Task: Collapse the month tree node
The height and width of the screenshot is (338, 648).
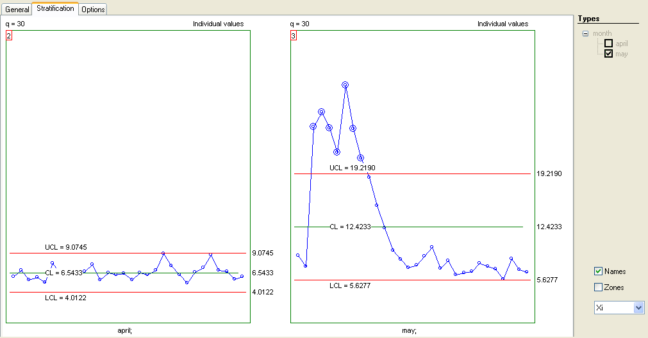Action: (x=585, y=33)
